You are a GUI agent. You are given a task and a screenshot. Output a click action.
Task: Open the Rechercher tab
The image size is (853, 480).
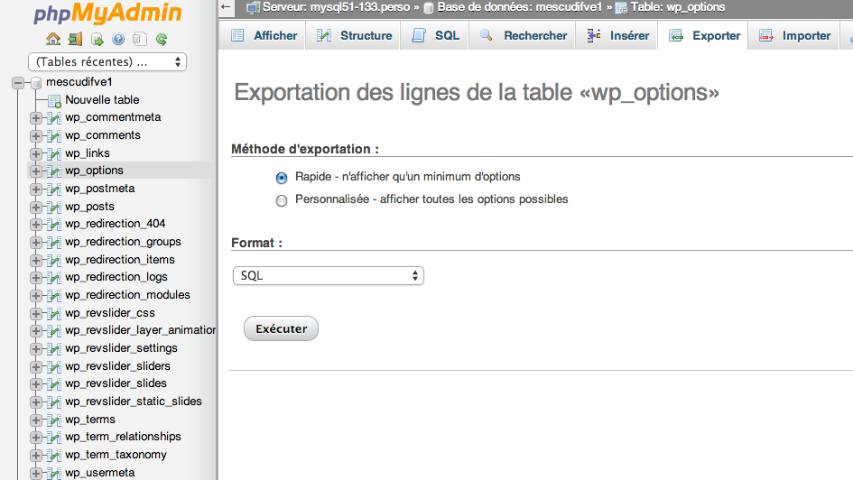click(523, 35)
